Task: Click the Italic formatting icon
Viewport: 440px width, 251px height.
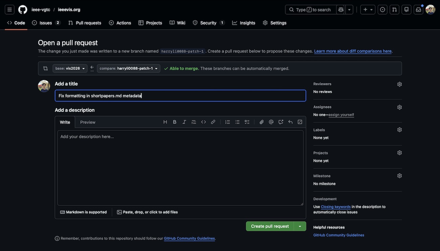Action: [184, 122]
